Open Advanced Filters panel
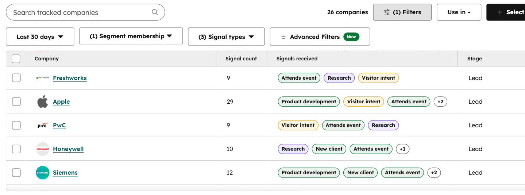Viewport: 525px width, 195px height. coord(320,37)
